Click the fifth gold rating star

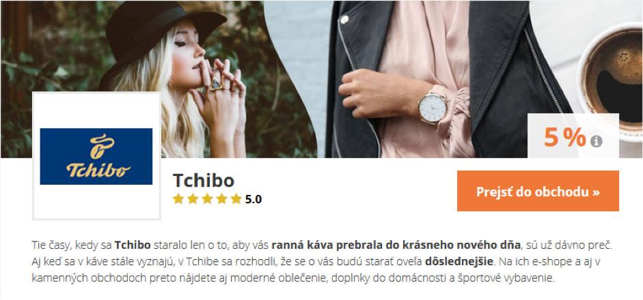[x=236, y=199]
